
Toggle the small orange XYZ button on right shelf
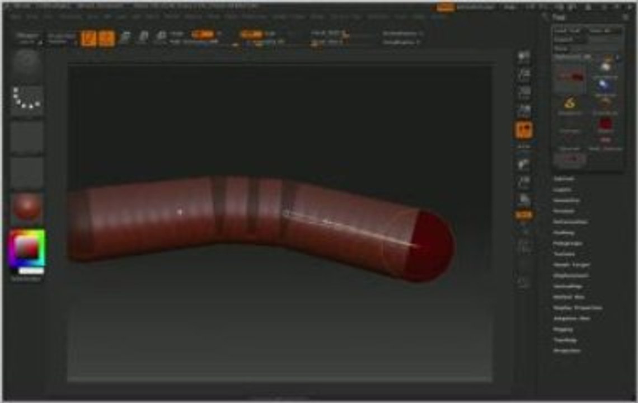point(524,215)
